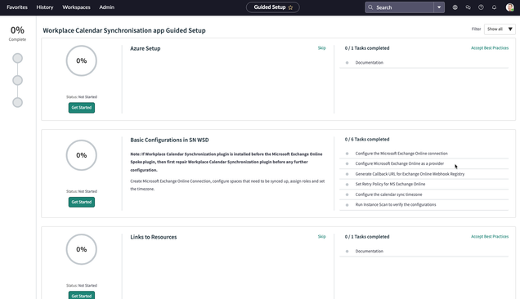The image size is (520, 299).
Task: Open the Admin menu
Action: 107,7
